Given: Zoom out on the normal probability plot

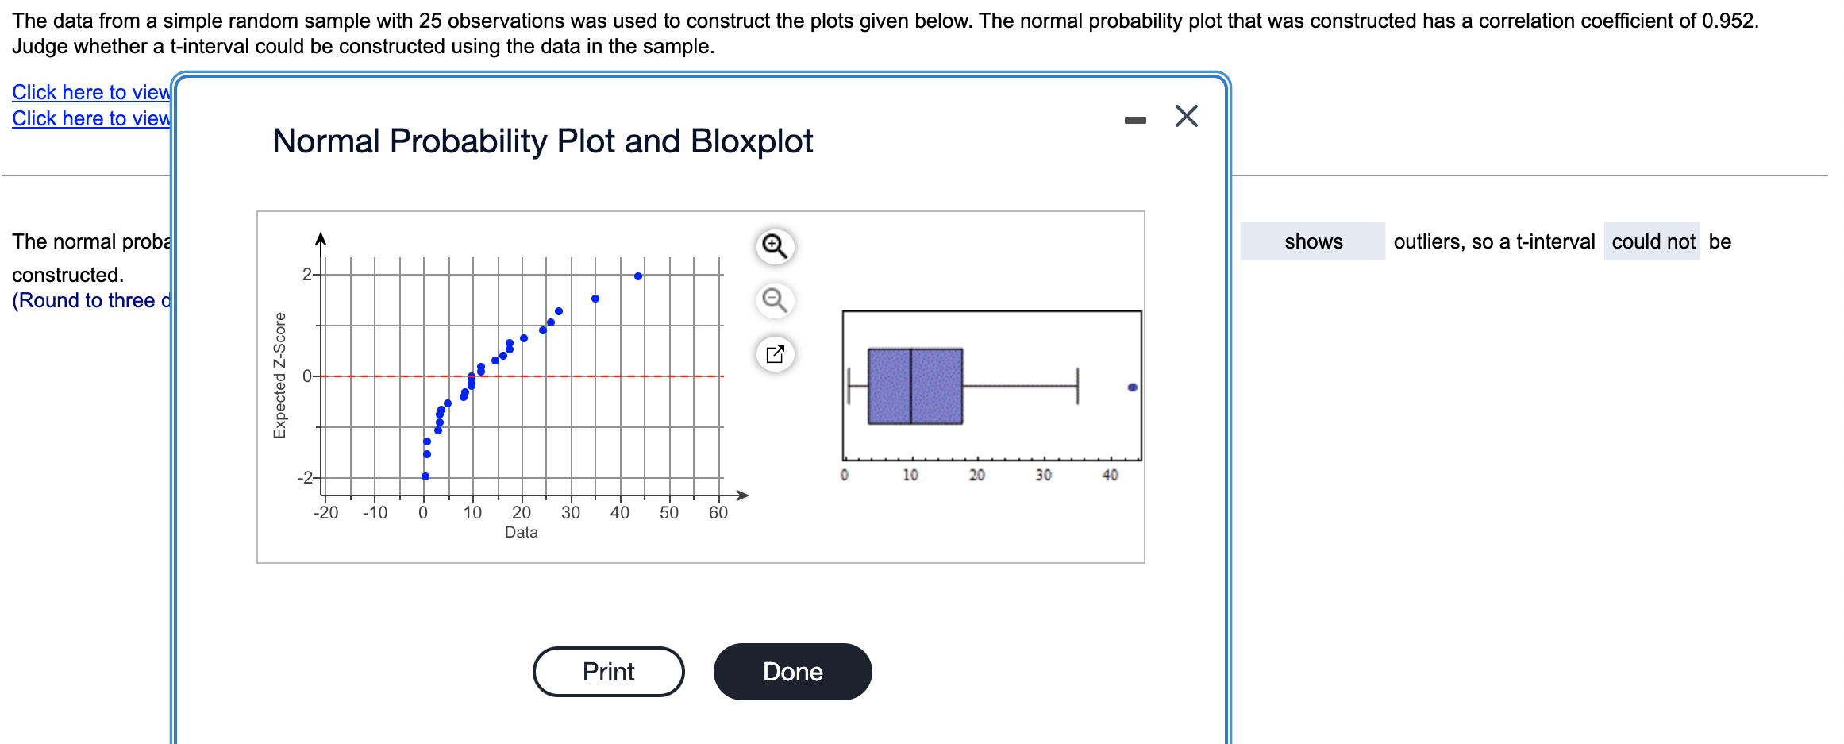Looking at the screenshot, I should tap(775, 302).
